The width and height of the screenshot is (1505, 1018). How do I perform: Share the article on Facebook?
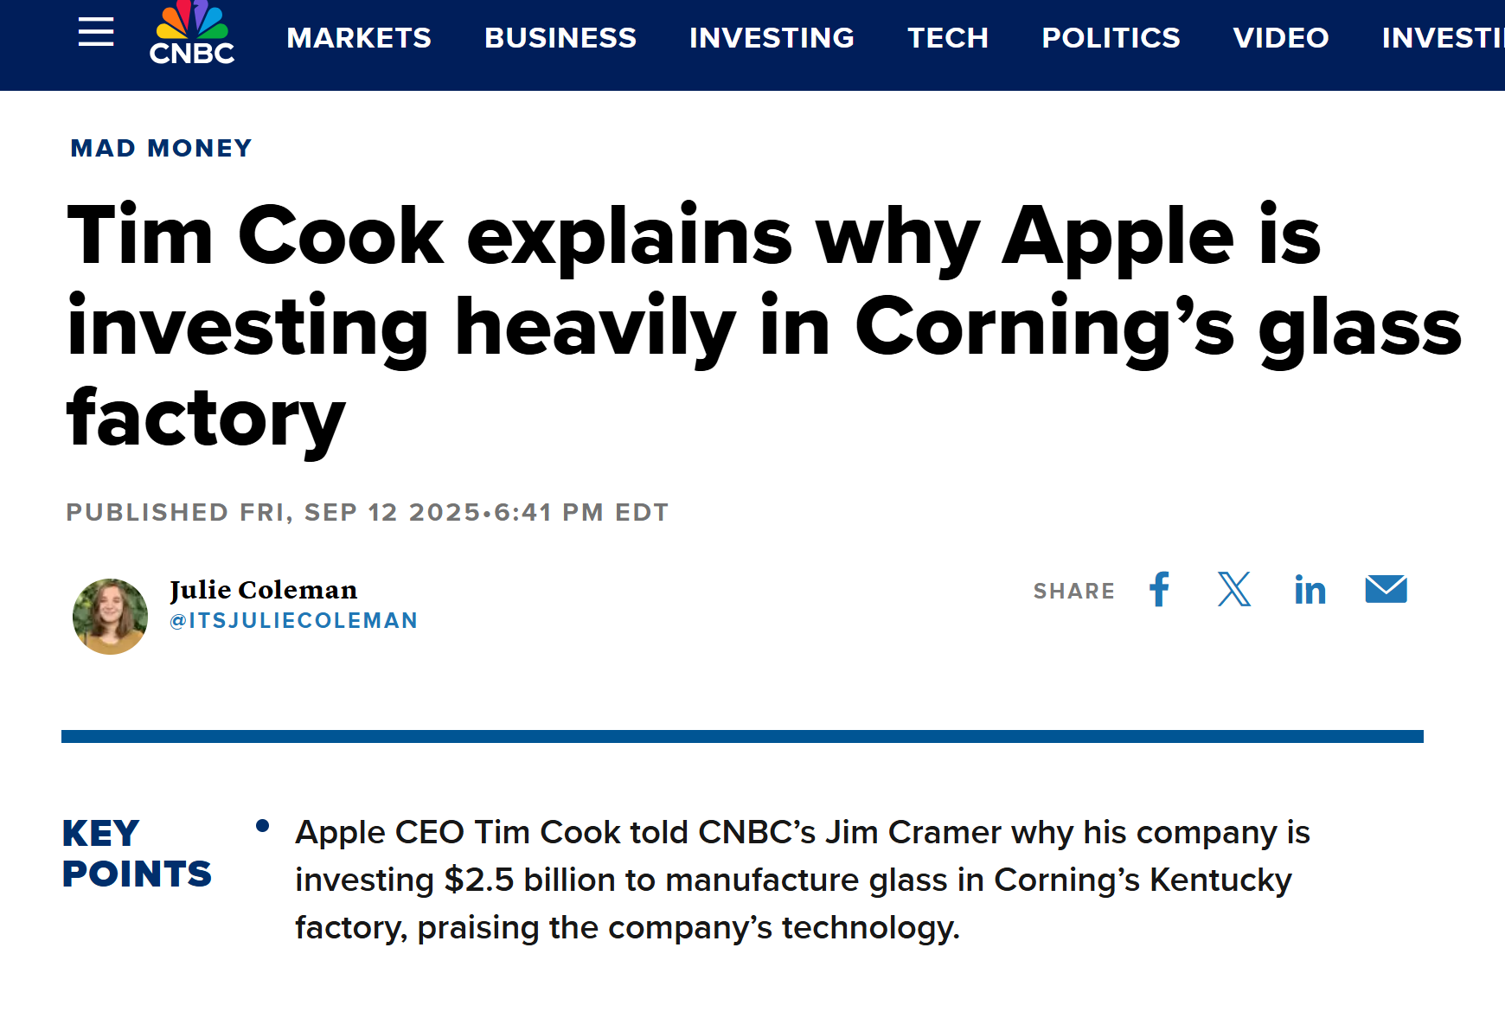1159,590
